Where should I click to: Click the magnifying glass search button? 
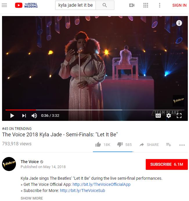[x=105, y=5]
